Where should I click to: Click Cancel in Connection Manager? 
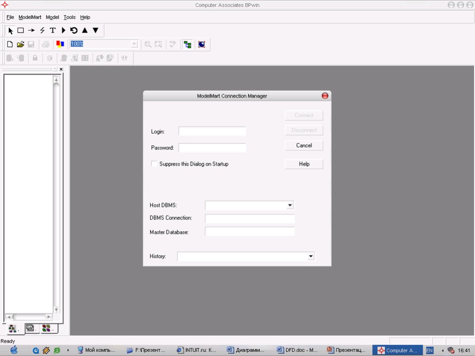pyautogui.click(x=304, y=145)
